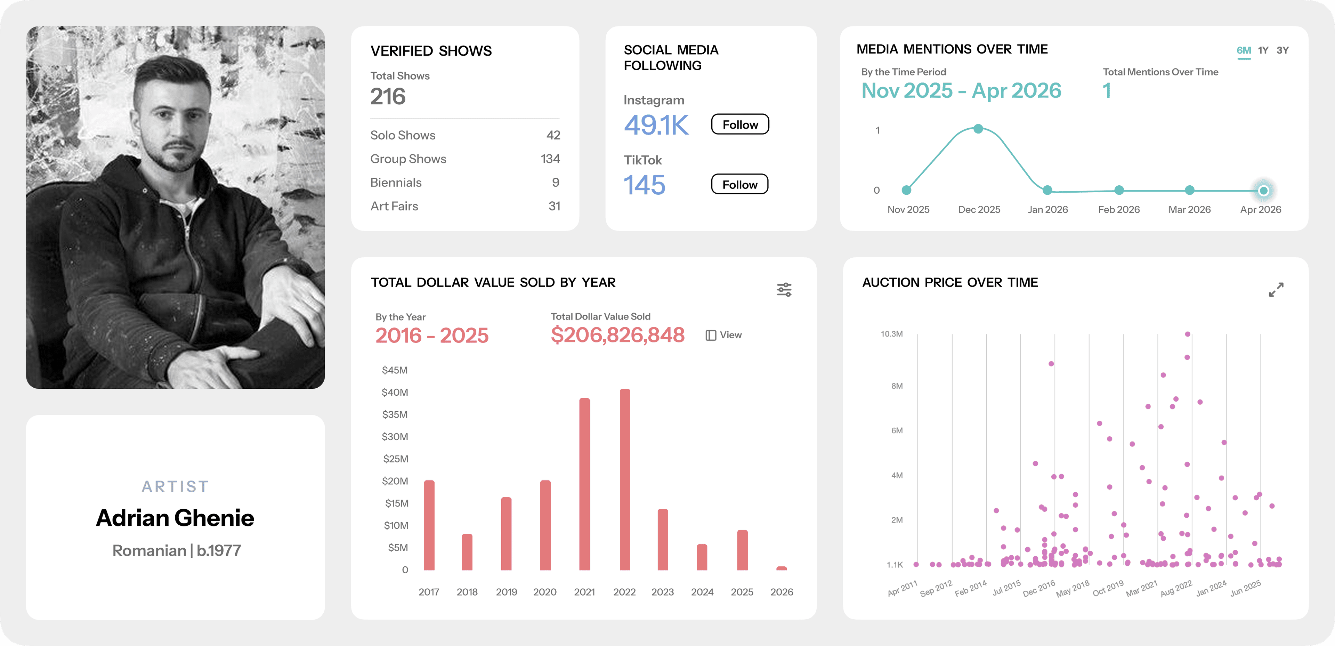Select the Apr 2026 highlighted data point
1335x646 pixels.
point(1263,190)
